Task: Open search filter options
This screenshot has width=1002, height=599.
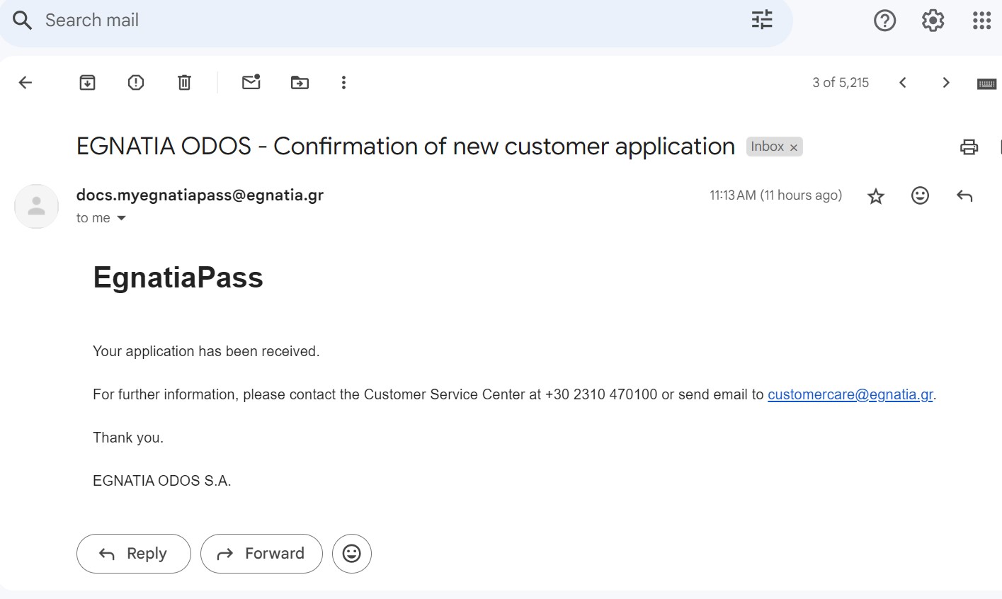Action: (x=762, y=20)
